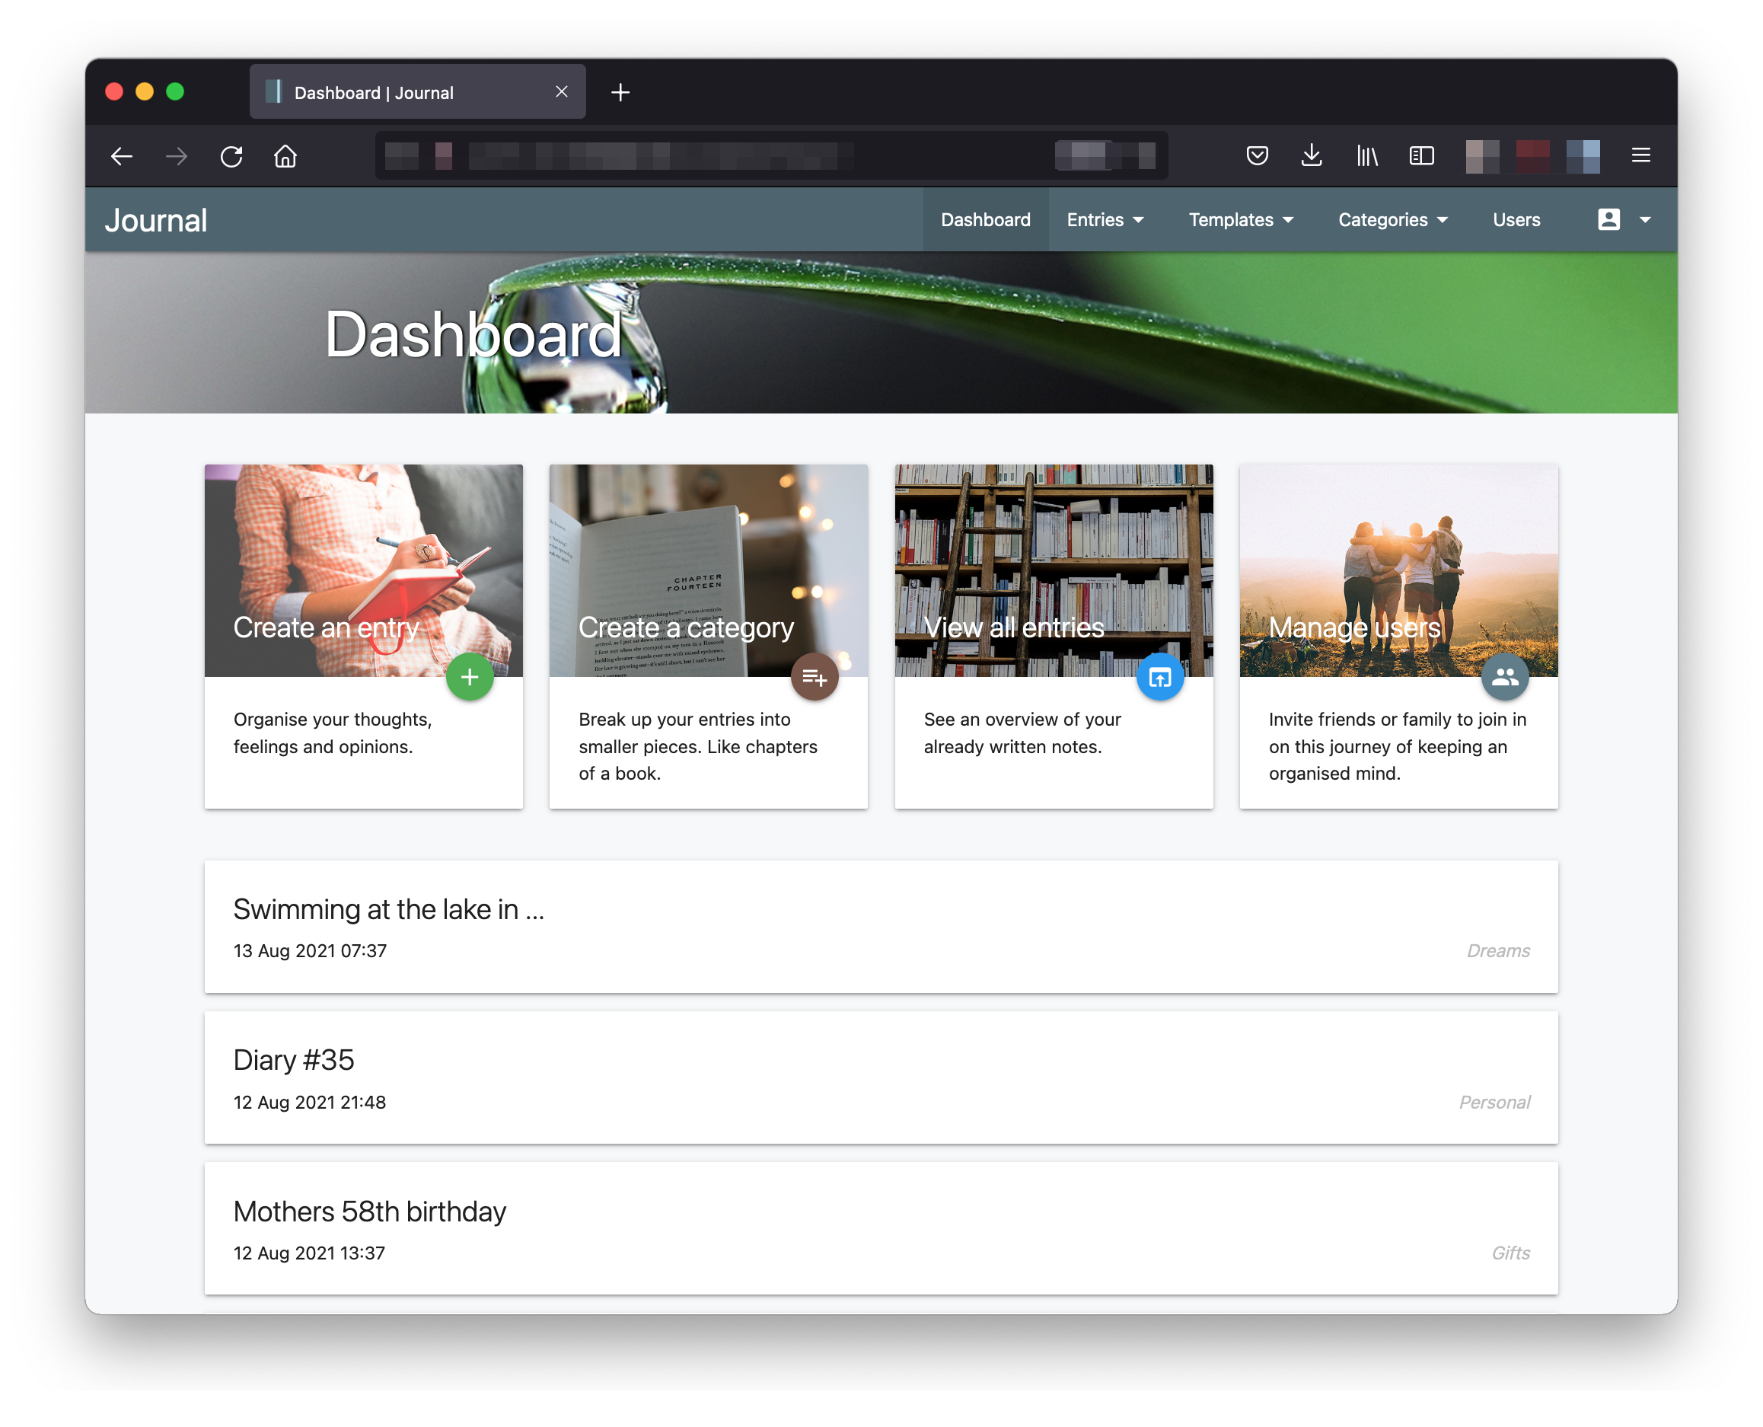Expand the Entries dropdown menu

(1104, 219)
